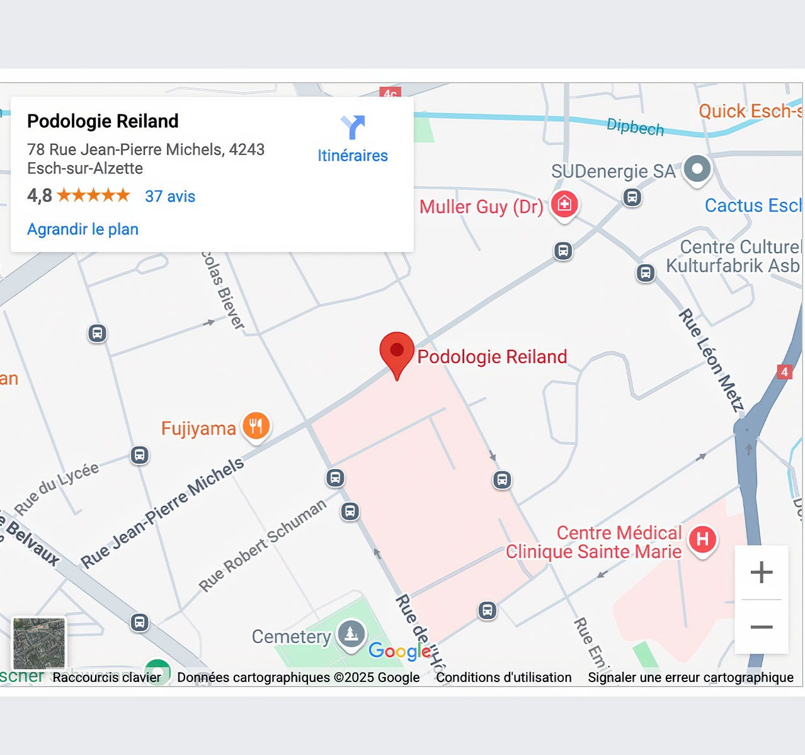Zoom out with the minus button
This screenshot has width=805, height=755.
[x=762, y=627]
